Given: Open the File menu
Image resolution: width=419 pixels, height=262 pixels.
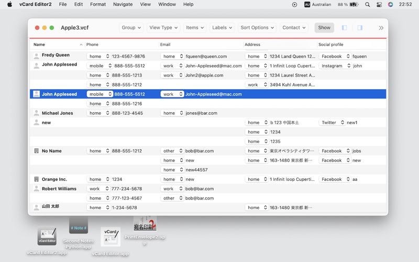Looking at the screenshot, I should click(63, 4).
